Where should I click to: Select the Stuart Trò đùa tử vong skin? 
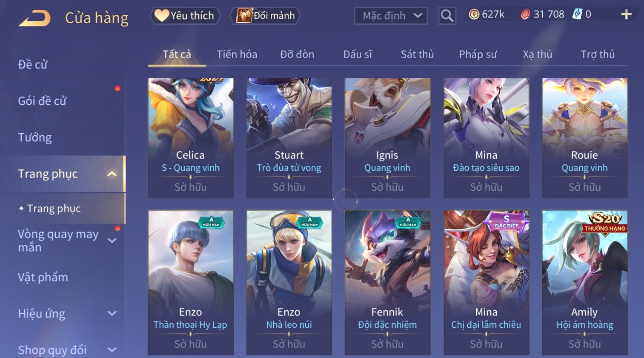[x=289, y=138]
